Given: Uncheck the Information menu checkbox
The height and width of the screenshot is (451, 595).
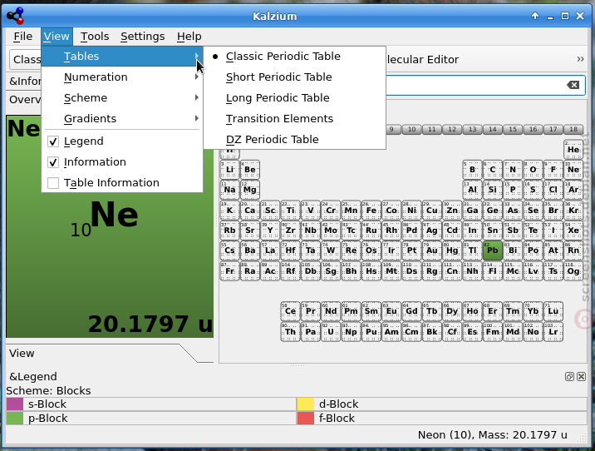Looking at the screenshot, I should pos(53,162).
